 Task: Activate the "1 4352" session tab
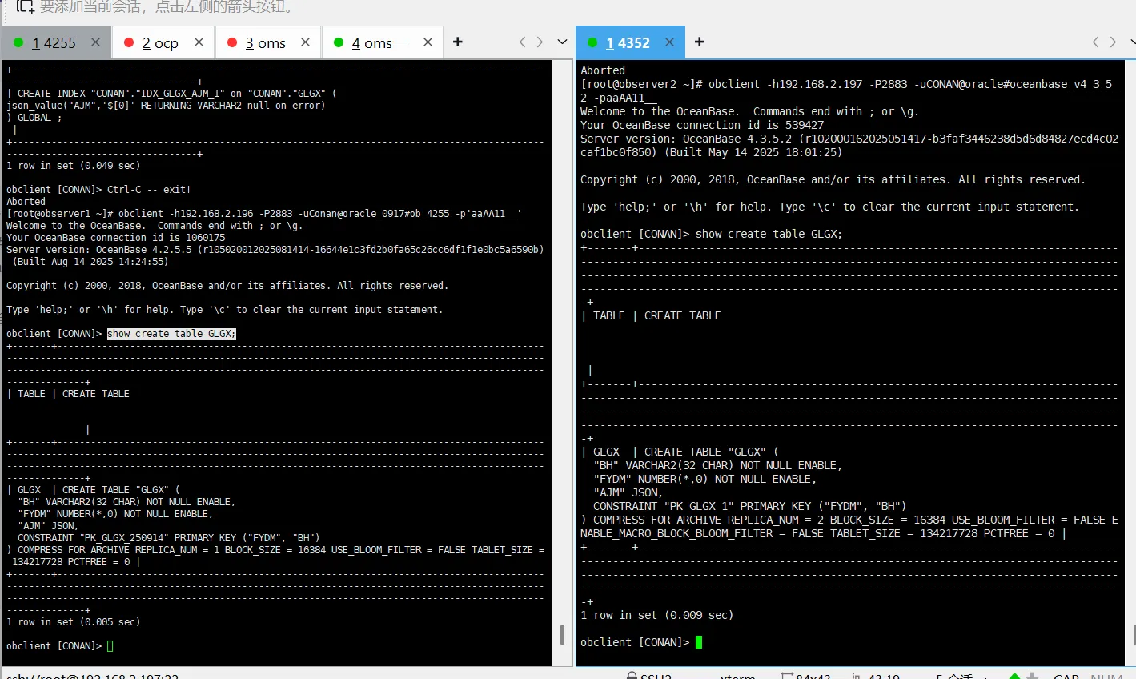click(x=628, y=43)
